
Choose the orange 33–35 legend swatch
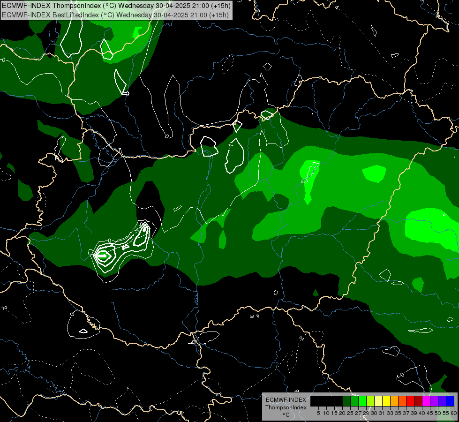pyautogui.click(x=394, y=401)
